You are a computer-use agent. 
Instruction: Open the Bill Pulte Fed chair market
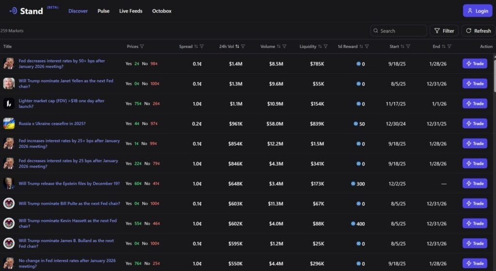(x=69, y=203)
